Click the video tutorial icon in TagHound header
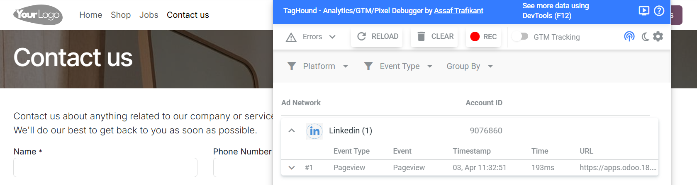The height and width of the screenshot is (185, 697). coord(644,11)
